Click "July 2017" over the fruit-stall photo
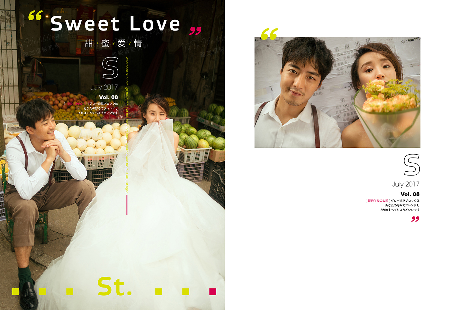 click(x=104, y=87)
